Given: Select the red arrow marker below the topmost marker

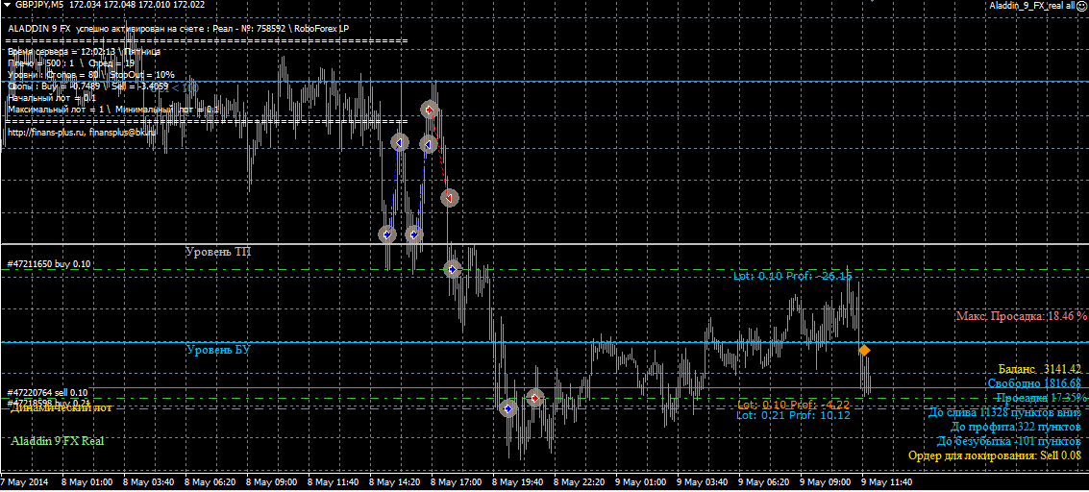Looking at the screenshot, I should click(x=449, y=197).
